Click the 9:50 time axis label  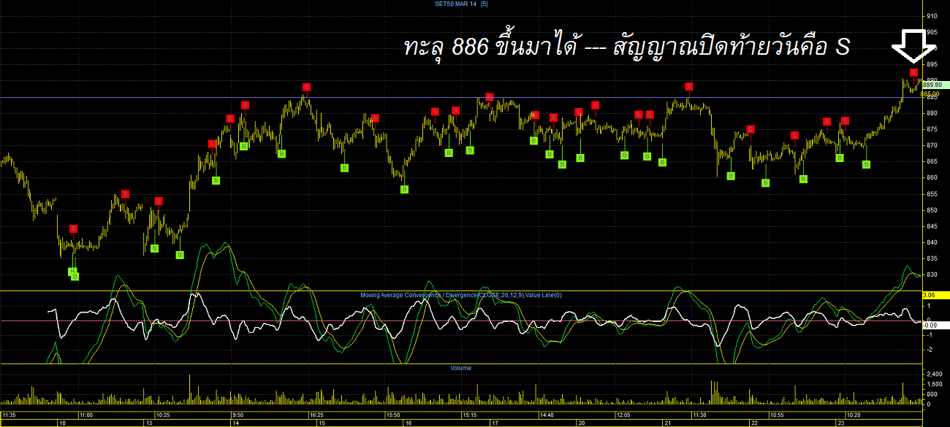point(238,414)
